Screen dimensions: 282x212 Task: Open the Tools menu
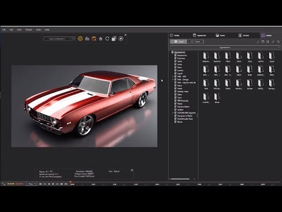tap(38, 29)
